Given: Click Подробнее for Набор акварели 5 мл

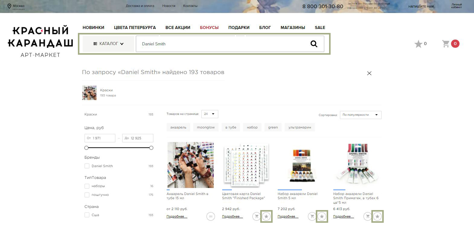Looking at the screenshot, I should (x=288, y=216).
